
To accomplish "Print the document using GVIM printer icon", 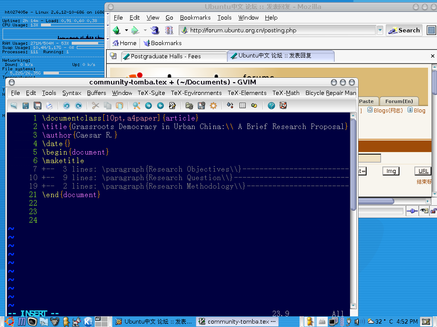I will [50, 106].
